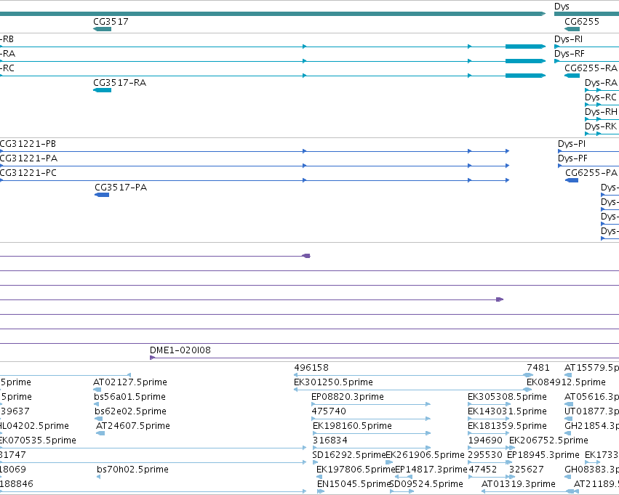The width and height of the screenshot is (619, 495).
Task: Select the EP18945.3prime EST label
Action: pyautogui.click(x=543, y=455)
